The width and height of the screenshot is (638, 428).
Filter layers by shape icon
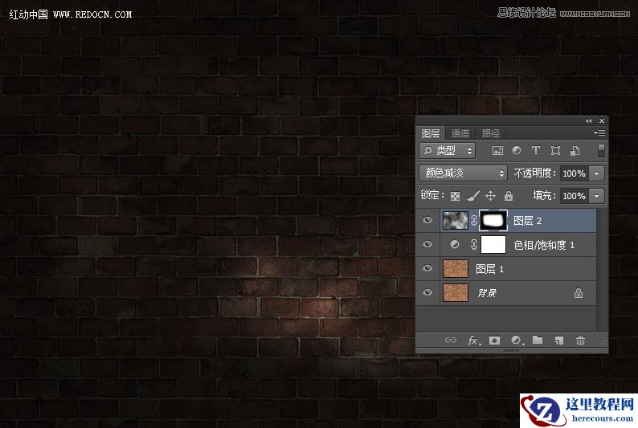[555, 151]
